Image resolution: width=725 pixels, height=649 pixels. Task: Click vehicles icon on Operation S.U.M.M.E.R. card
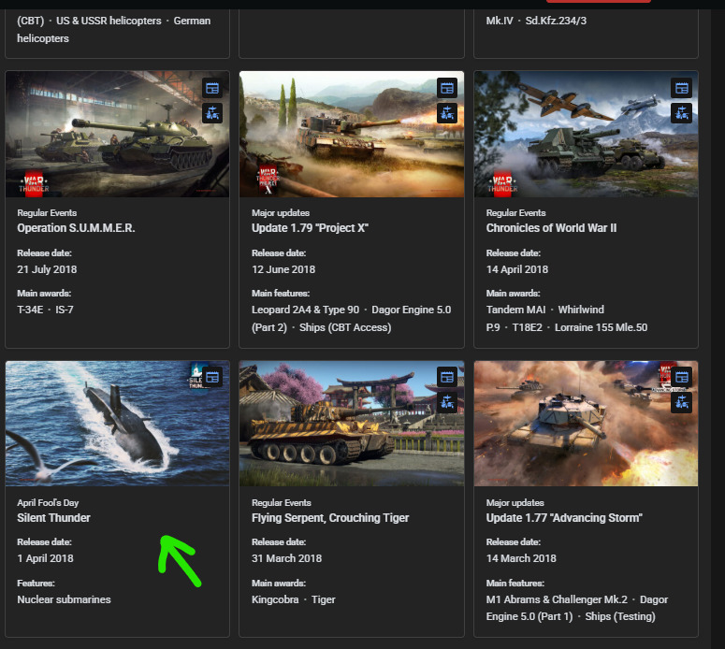pos(212,113)
